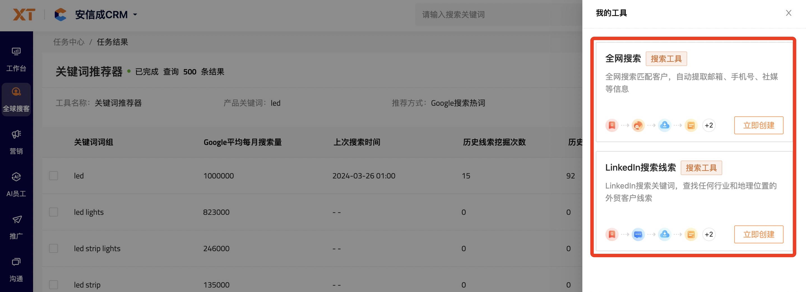Screen dimensions: 806x292
Task: Check the box for row 'led lights'
Action: pyautogui.click(x=54, y=212)
